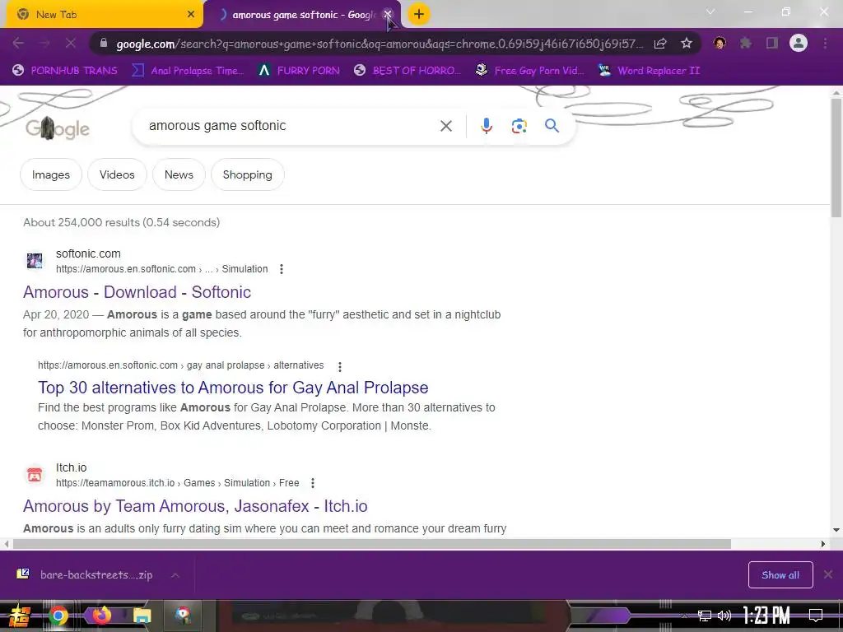Click the horizontal scroll right arrow
843x632 pixels.
(823, 544)
